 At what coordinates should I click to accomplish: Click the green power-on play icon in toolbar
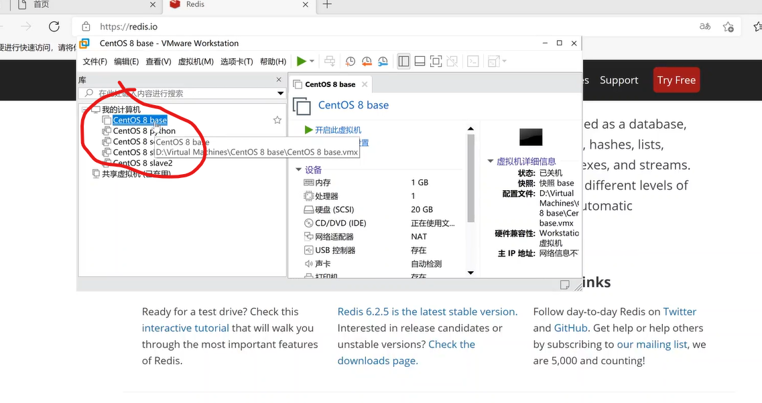[302, 61]
